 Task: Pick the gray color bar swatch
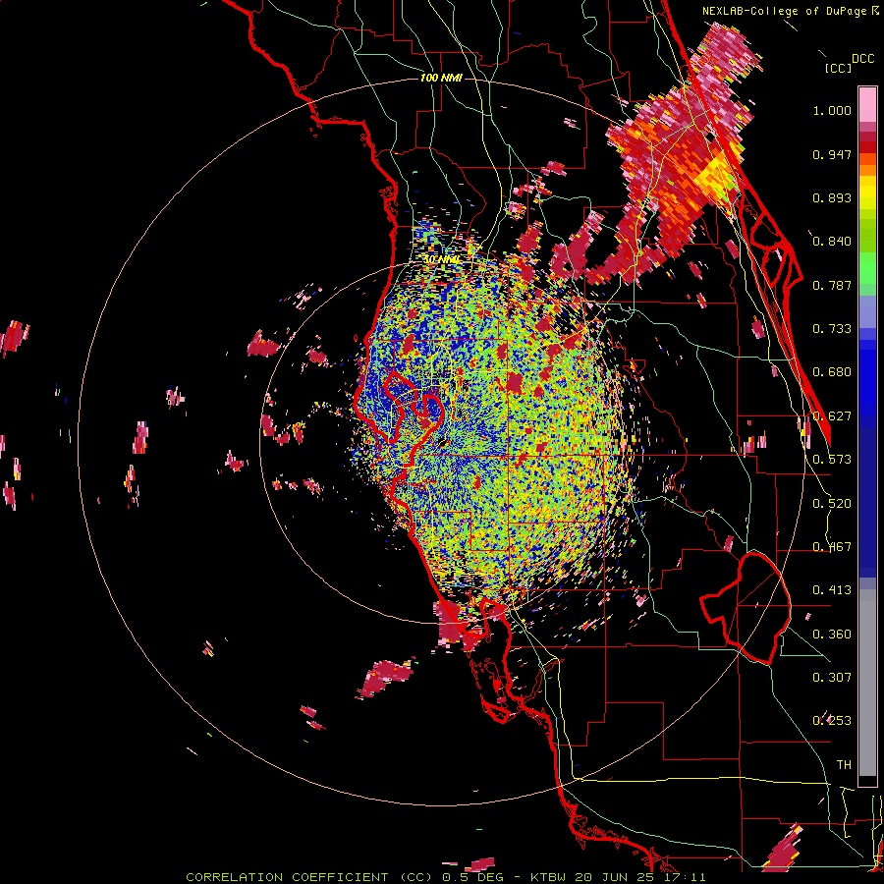pos(867,683)
